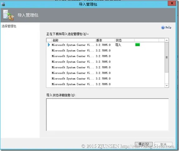
Task: Click the window system icon in title bar
Action: pyautogui.click(x=3, y=4)
